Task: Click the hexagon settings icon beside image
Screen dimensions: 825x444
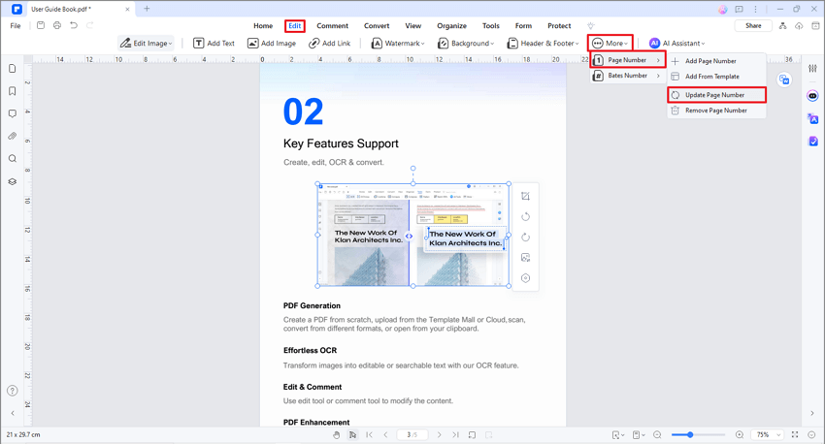Action: (525, 278)
